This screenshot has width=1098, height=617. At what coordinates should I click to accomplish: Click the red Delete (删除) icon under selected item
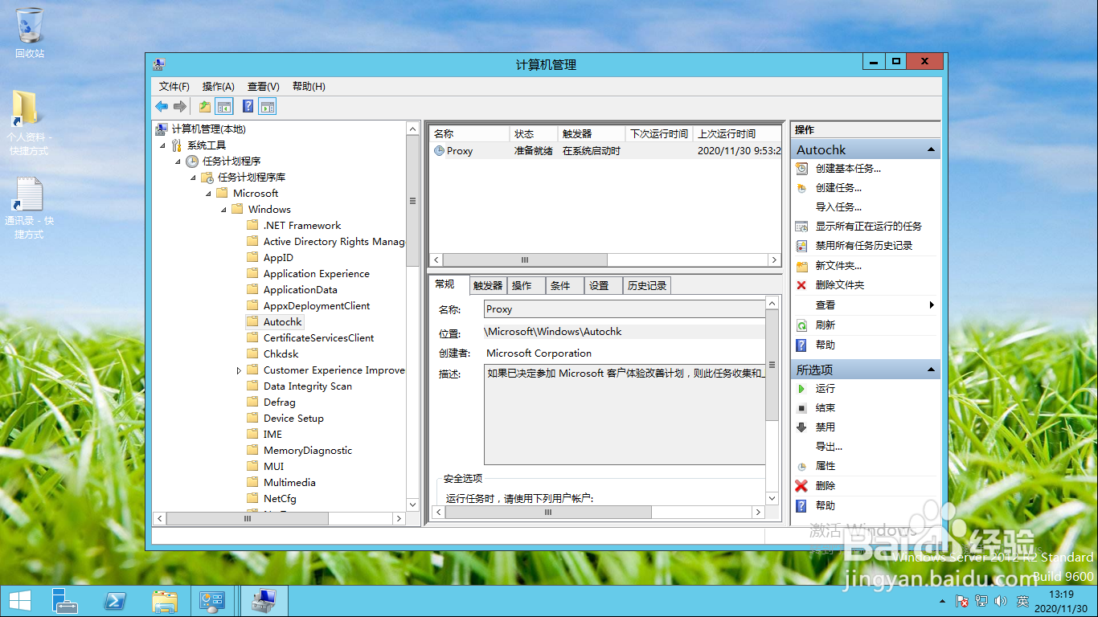pyautogui.click(x=801, y=486)
